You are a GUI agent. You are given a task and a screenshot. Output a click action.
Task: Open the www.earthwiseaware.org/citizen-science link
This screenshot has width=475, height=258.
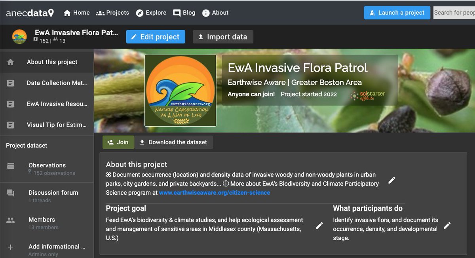pyautogui.click(x=215, y=193)
